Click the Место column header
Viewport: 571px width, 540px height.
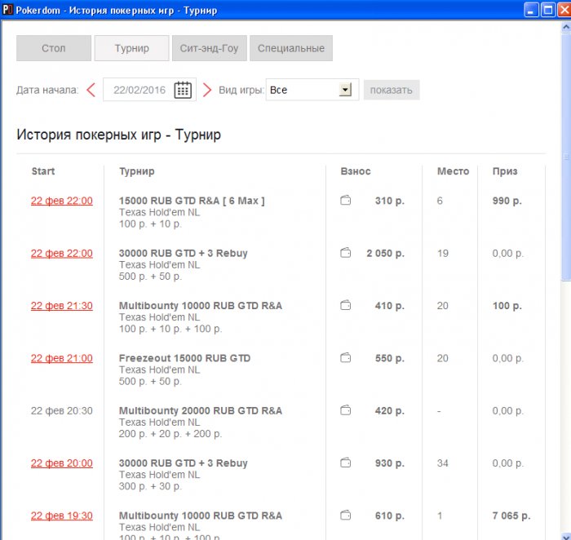(x=453, y=171)
